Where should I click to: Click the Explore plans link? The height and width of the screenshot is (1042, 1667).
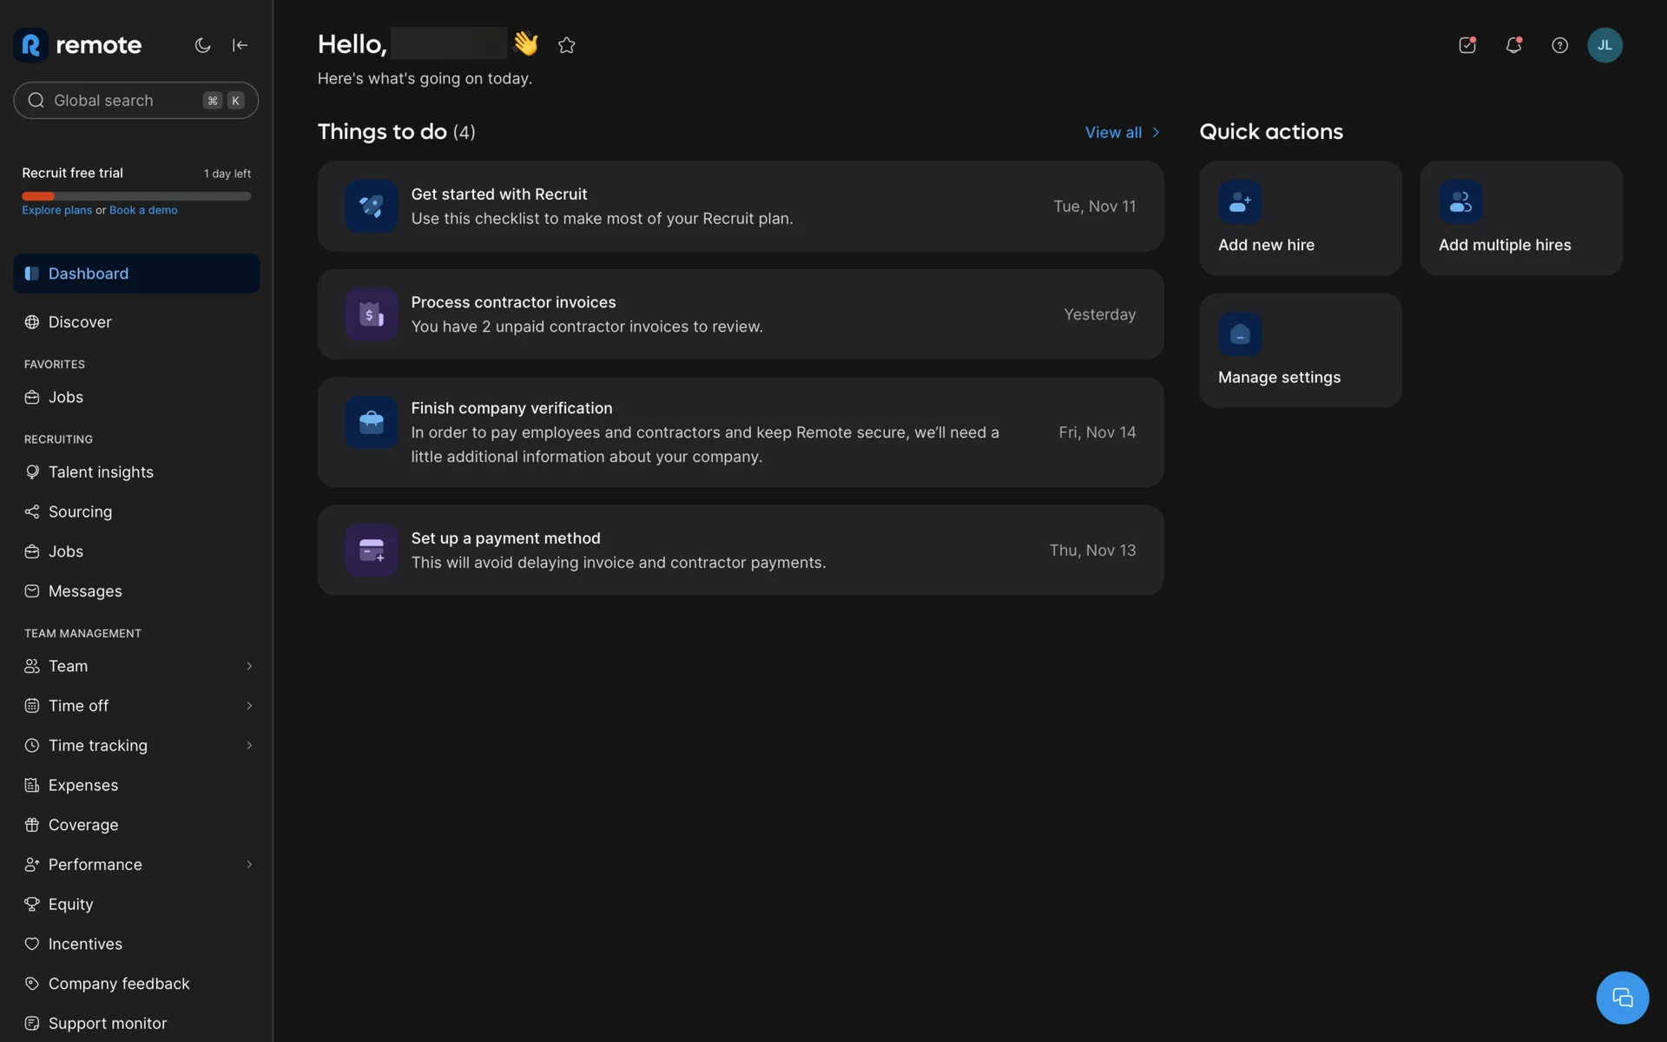pyautogui.click(x=56, y=210)
